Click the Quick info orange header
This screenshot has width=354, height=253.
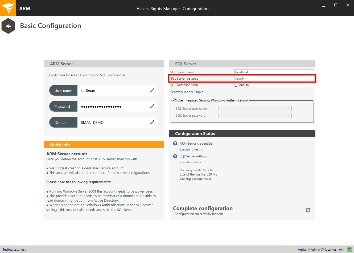tap(104, 145)
